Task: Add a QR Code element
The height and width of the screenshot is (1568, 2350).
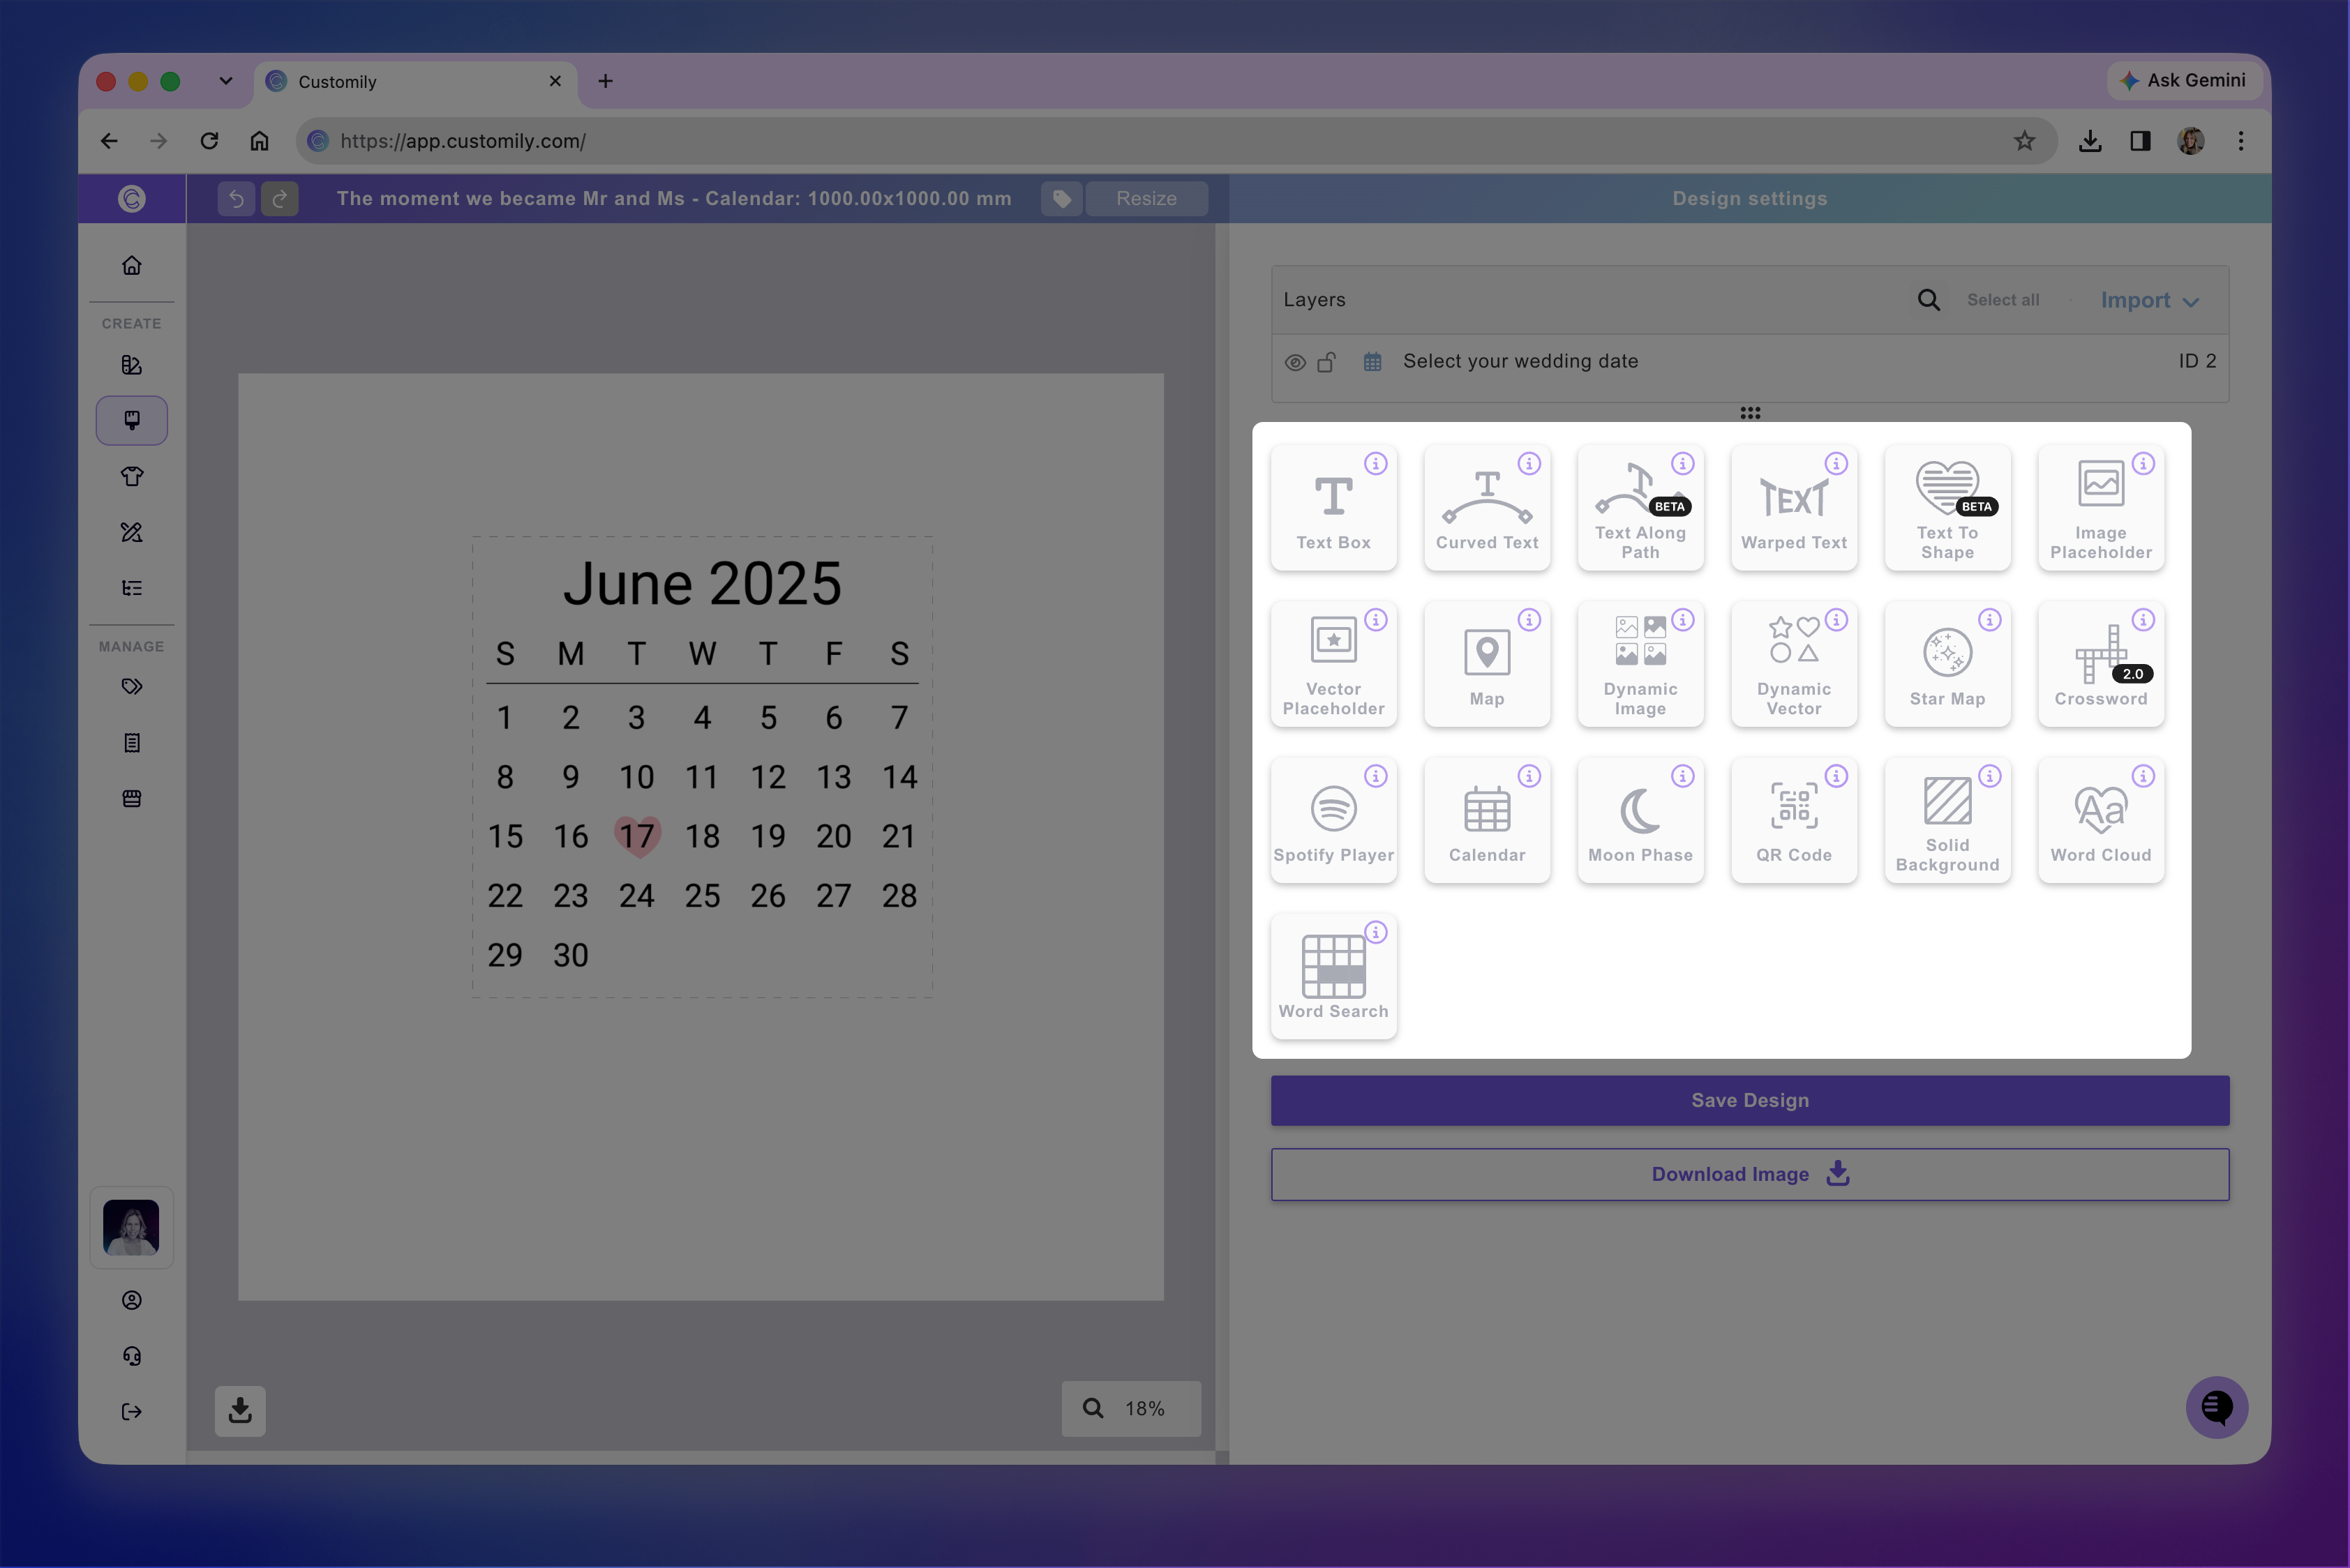Action: coord(1794,820)
